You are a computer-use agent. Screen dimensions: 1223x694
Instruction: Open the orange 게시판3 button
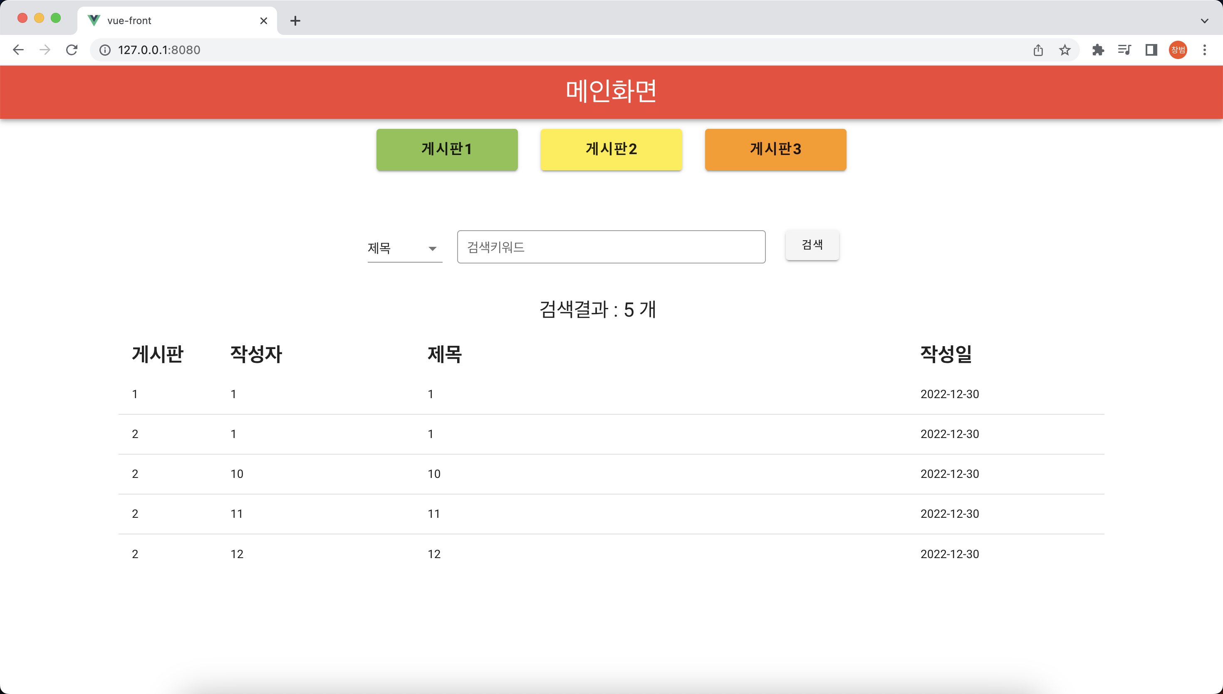coord(775,149)
